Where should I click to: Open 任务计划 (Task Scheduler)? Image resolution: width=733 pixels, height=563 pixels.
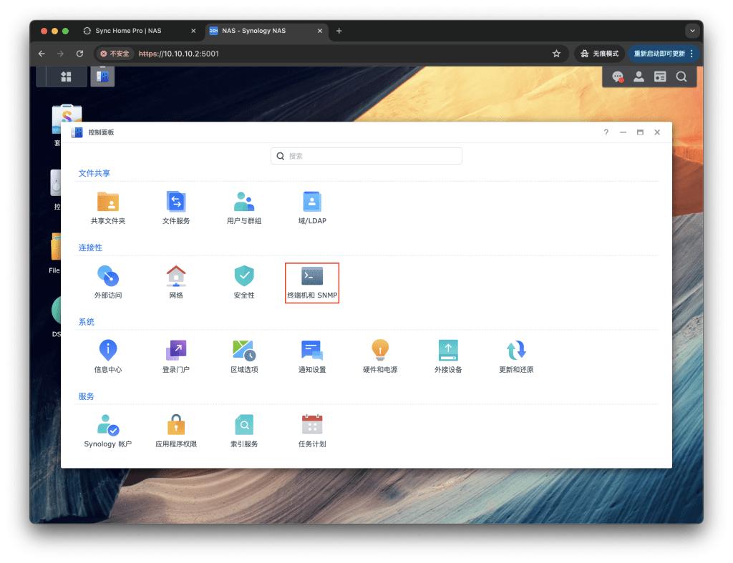point(312,431)
